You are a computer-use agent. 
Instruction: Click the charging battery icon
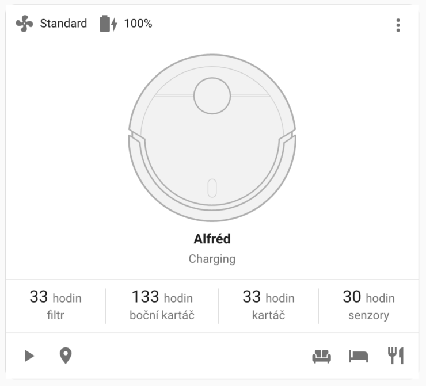click(x=108, y=24)
